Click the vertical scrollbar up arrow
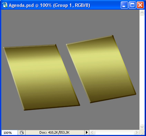The image size is (146, 136). [142, 13]
